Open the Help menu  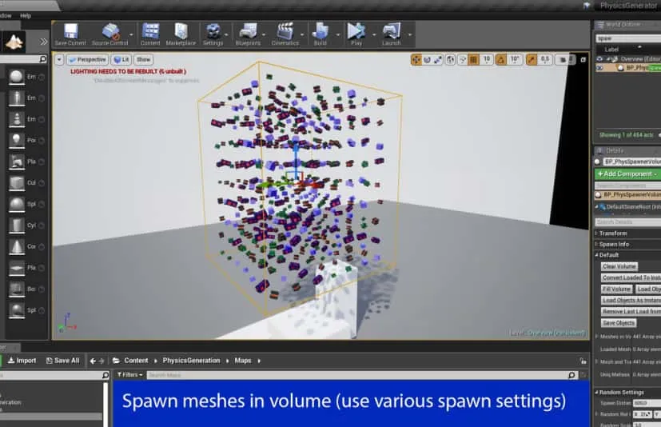pyautogui.click(x=26, y=16)
